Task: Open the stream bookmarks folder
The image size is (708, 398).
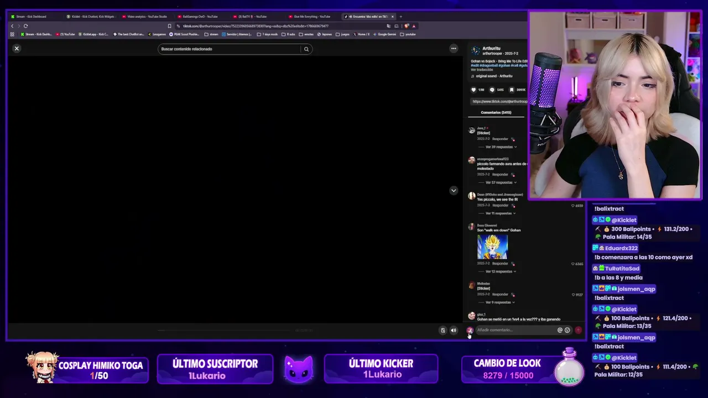Action: (x=211, y=34)
